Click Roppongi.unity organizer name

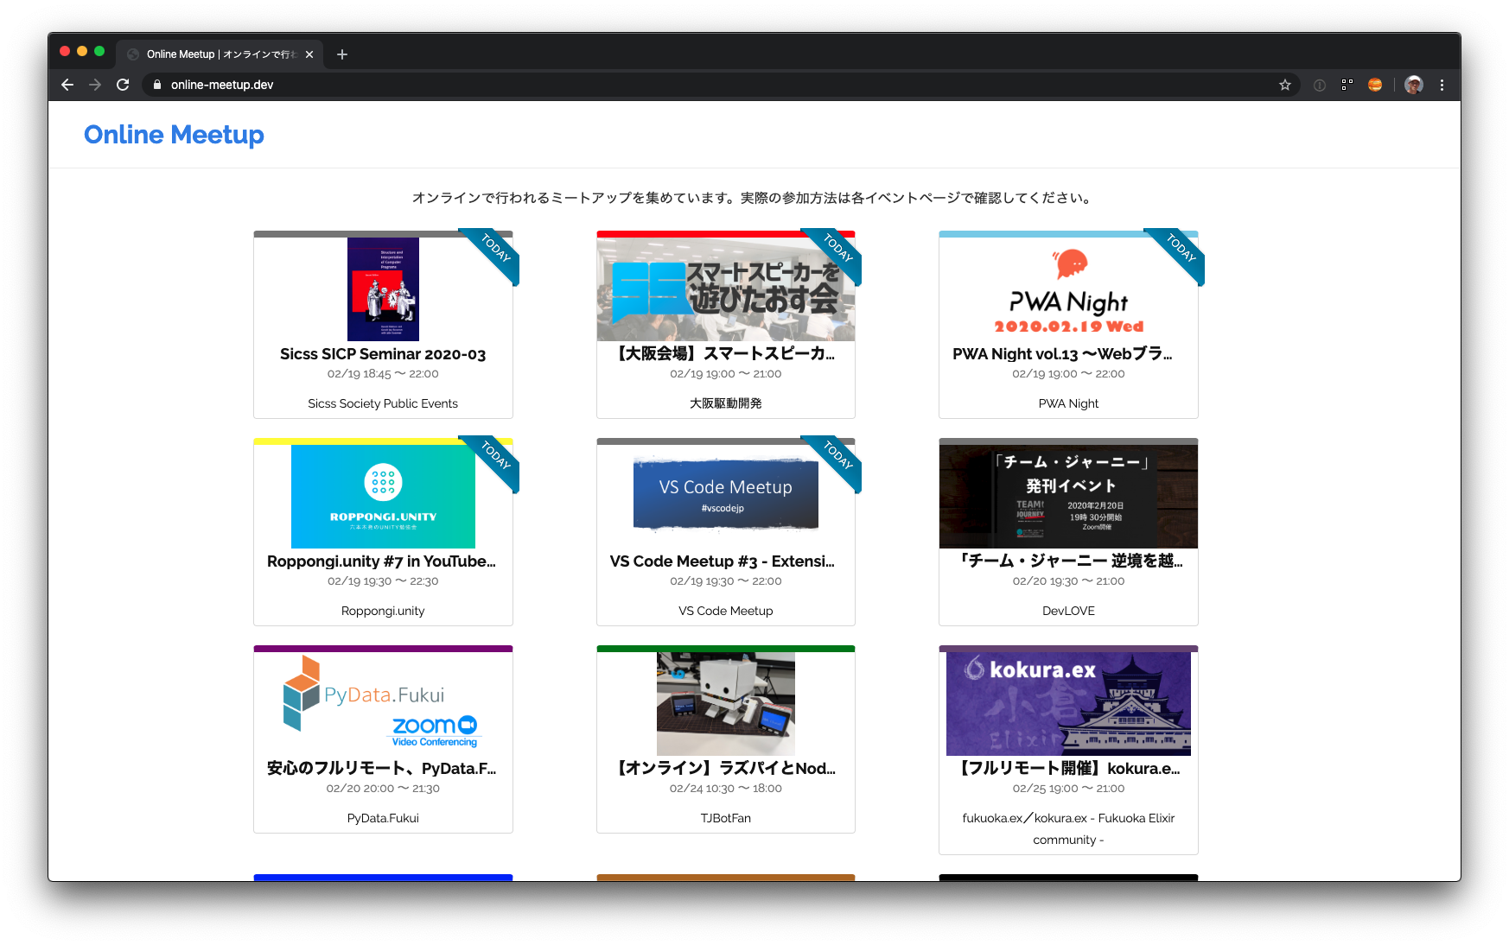383,611
